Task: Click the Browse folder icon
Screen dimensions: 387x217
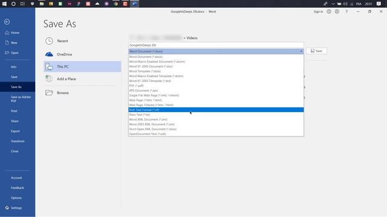Action: pos(49,93)
